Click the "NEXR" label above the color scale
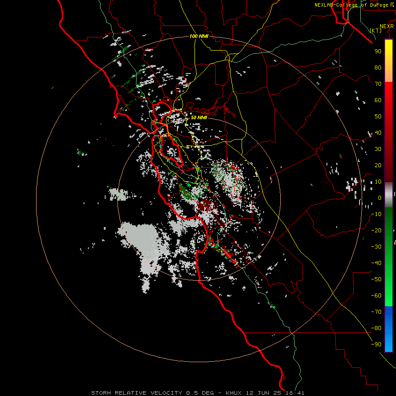This screenshot has height=396, width=396. pyautogui.click(x=387, y=26)
